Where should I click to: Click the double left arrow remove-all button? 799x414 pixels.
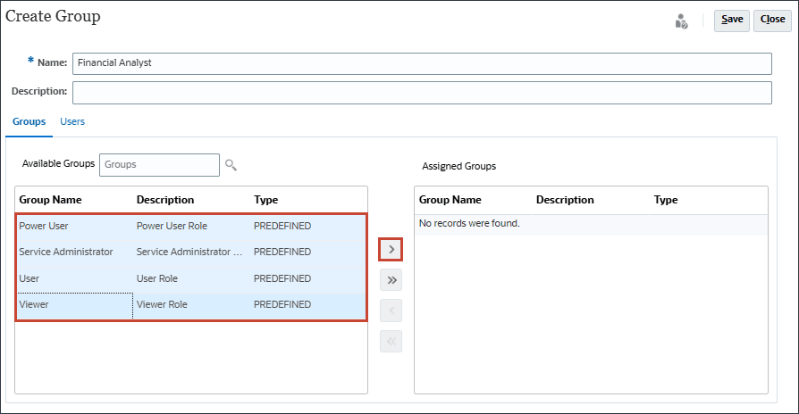(391, 341)
